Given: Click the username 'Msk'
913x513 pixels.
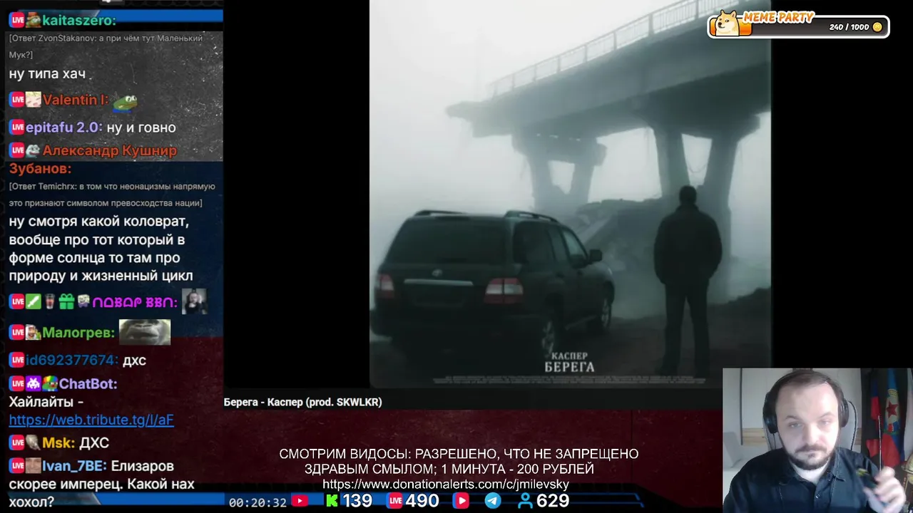Looking at the screenshot, I should tap(58, 442).
